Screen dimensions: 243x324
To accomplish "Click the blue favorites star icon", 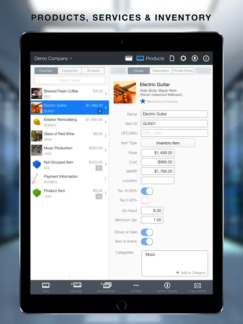I will coord(143,101).
